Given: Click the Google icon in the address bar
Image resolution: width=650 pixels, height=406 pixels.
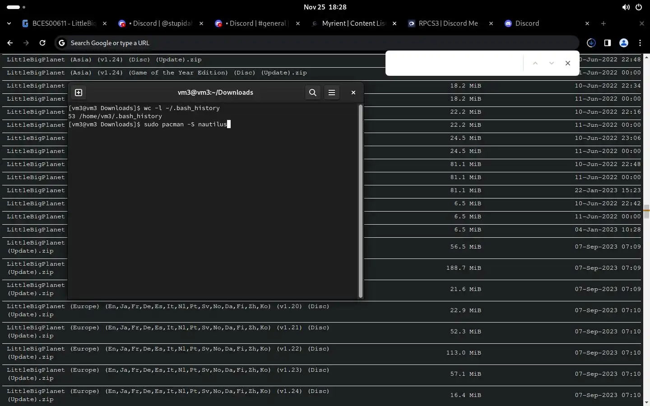Looking at the screenshot, I should pyautogui.click(x=62, y=43).
